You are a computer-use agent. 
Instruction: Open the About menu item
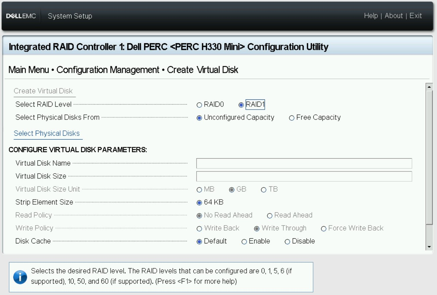(x=394, y=16)
